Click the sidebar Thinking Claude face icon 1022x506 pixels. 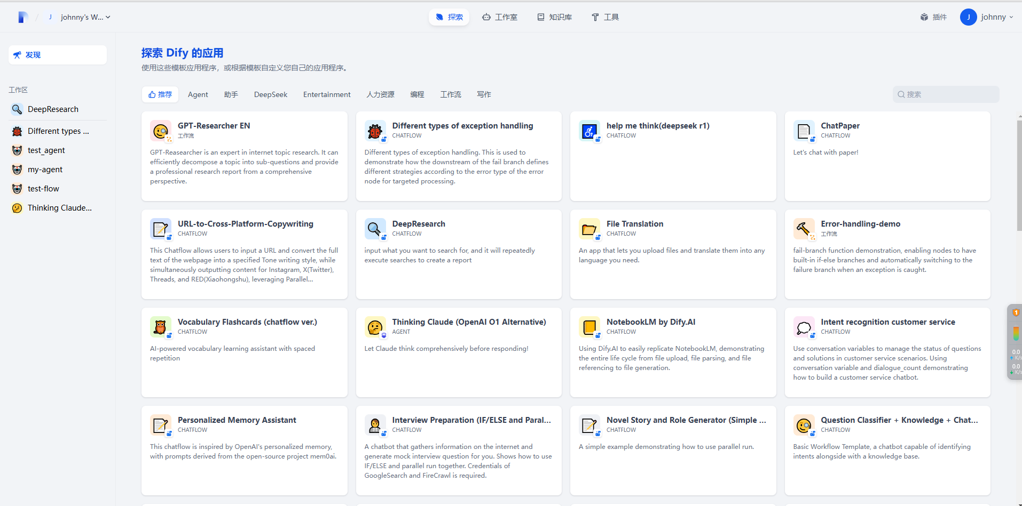(17, 208)
